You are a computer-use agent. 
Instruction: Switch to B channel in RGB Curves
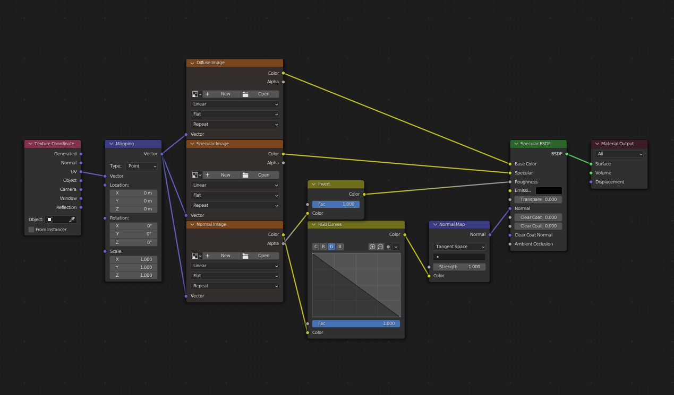340,247
